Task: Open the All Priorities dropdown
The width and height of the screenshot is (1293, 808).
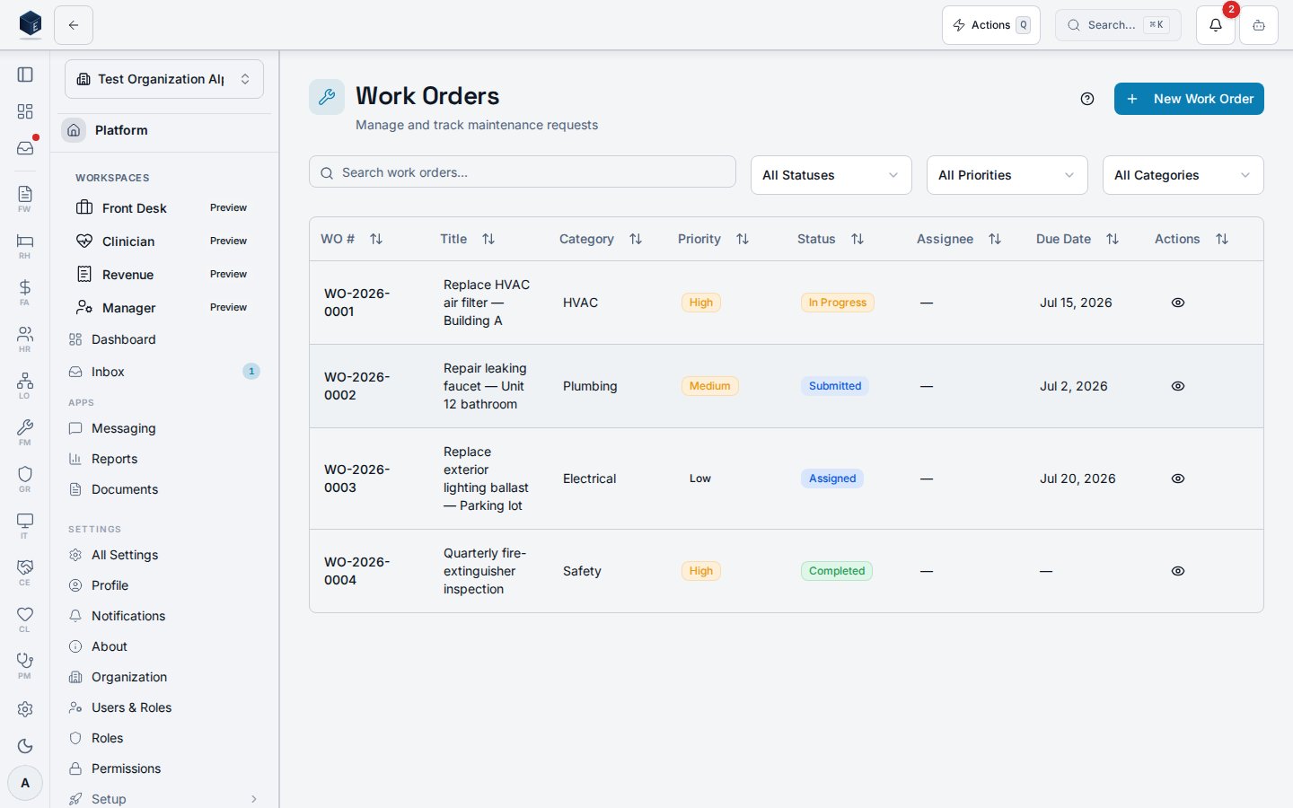Action: tap(1007, 175)
